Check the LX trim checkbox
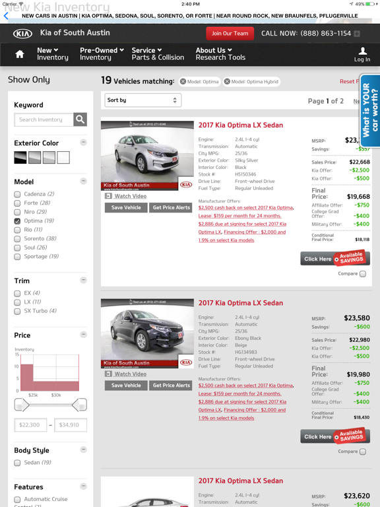380x507 pixels. click(x=17, y=302)
